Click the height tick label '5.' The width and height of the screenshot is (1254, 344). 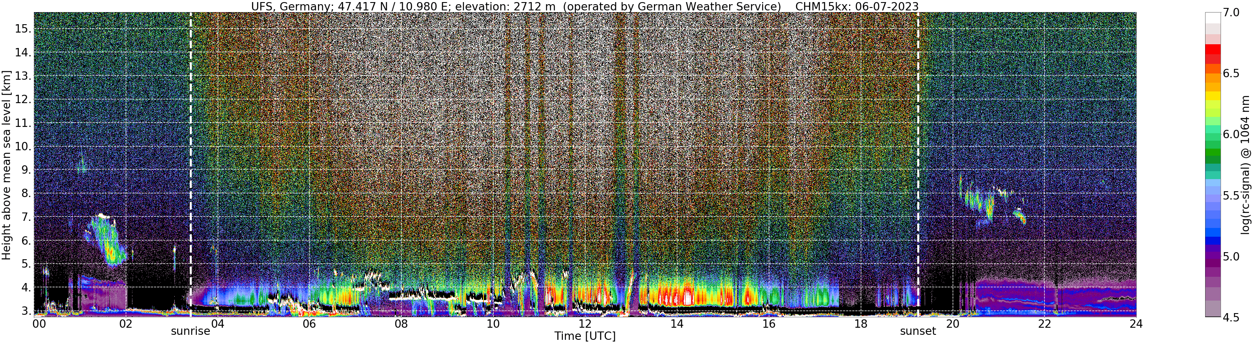click(26, 264)
